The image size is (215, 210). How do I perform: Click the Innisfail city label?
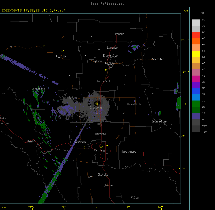(104, 81)
